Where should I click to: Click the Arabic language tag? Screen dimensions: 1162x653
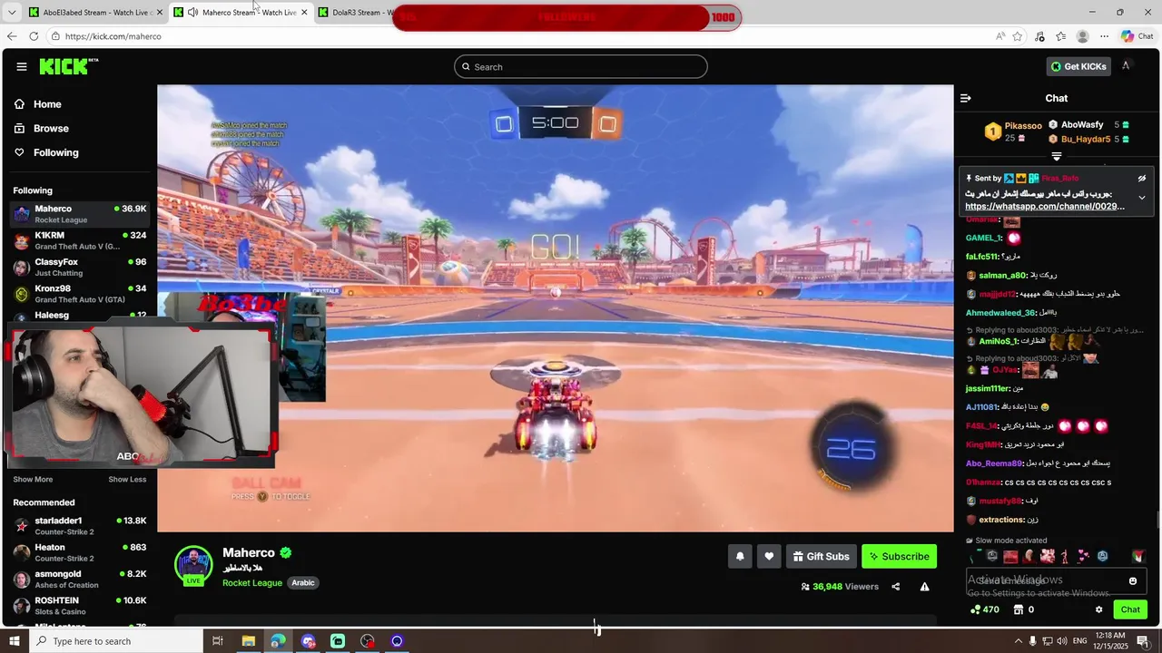pyautogui.click(x=303, y=582)
